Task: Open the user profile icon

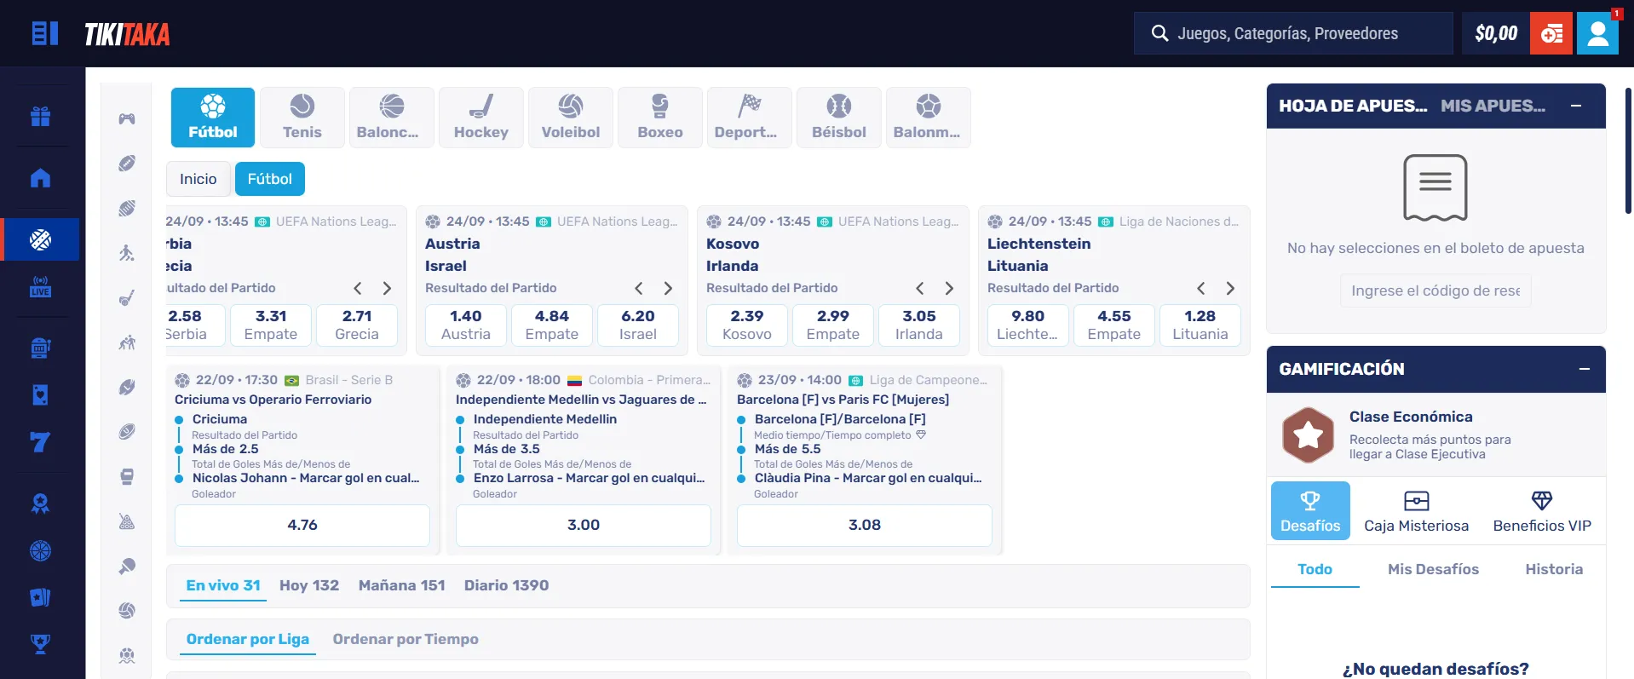Action: point(1597,33)
